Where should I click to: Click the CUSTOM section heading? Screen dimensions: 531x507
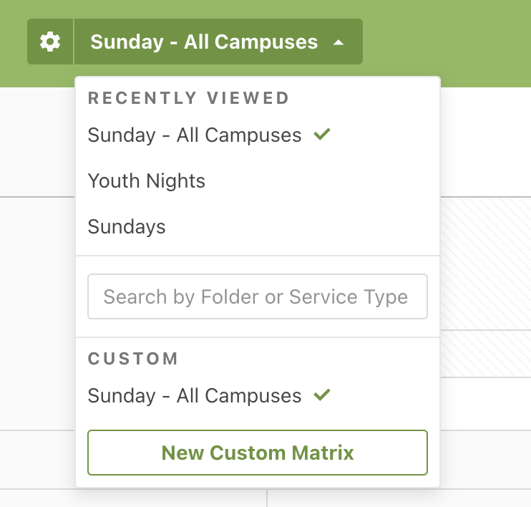[x=133, y=359]
